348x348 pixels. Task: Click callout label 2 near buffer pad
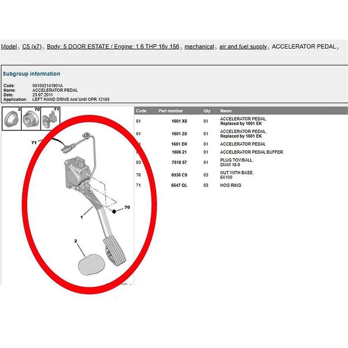pyautogui.click(x=76, y=241)
